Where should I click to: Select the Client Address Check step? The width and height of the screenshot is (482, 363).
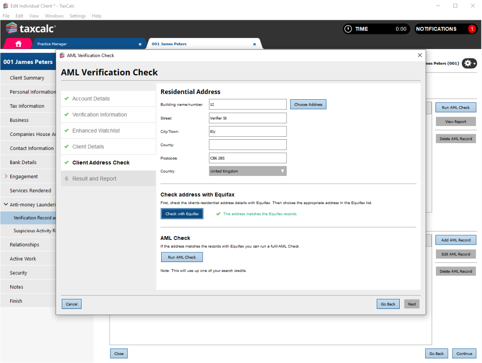108,162
